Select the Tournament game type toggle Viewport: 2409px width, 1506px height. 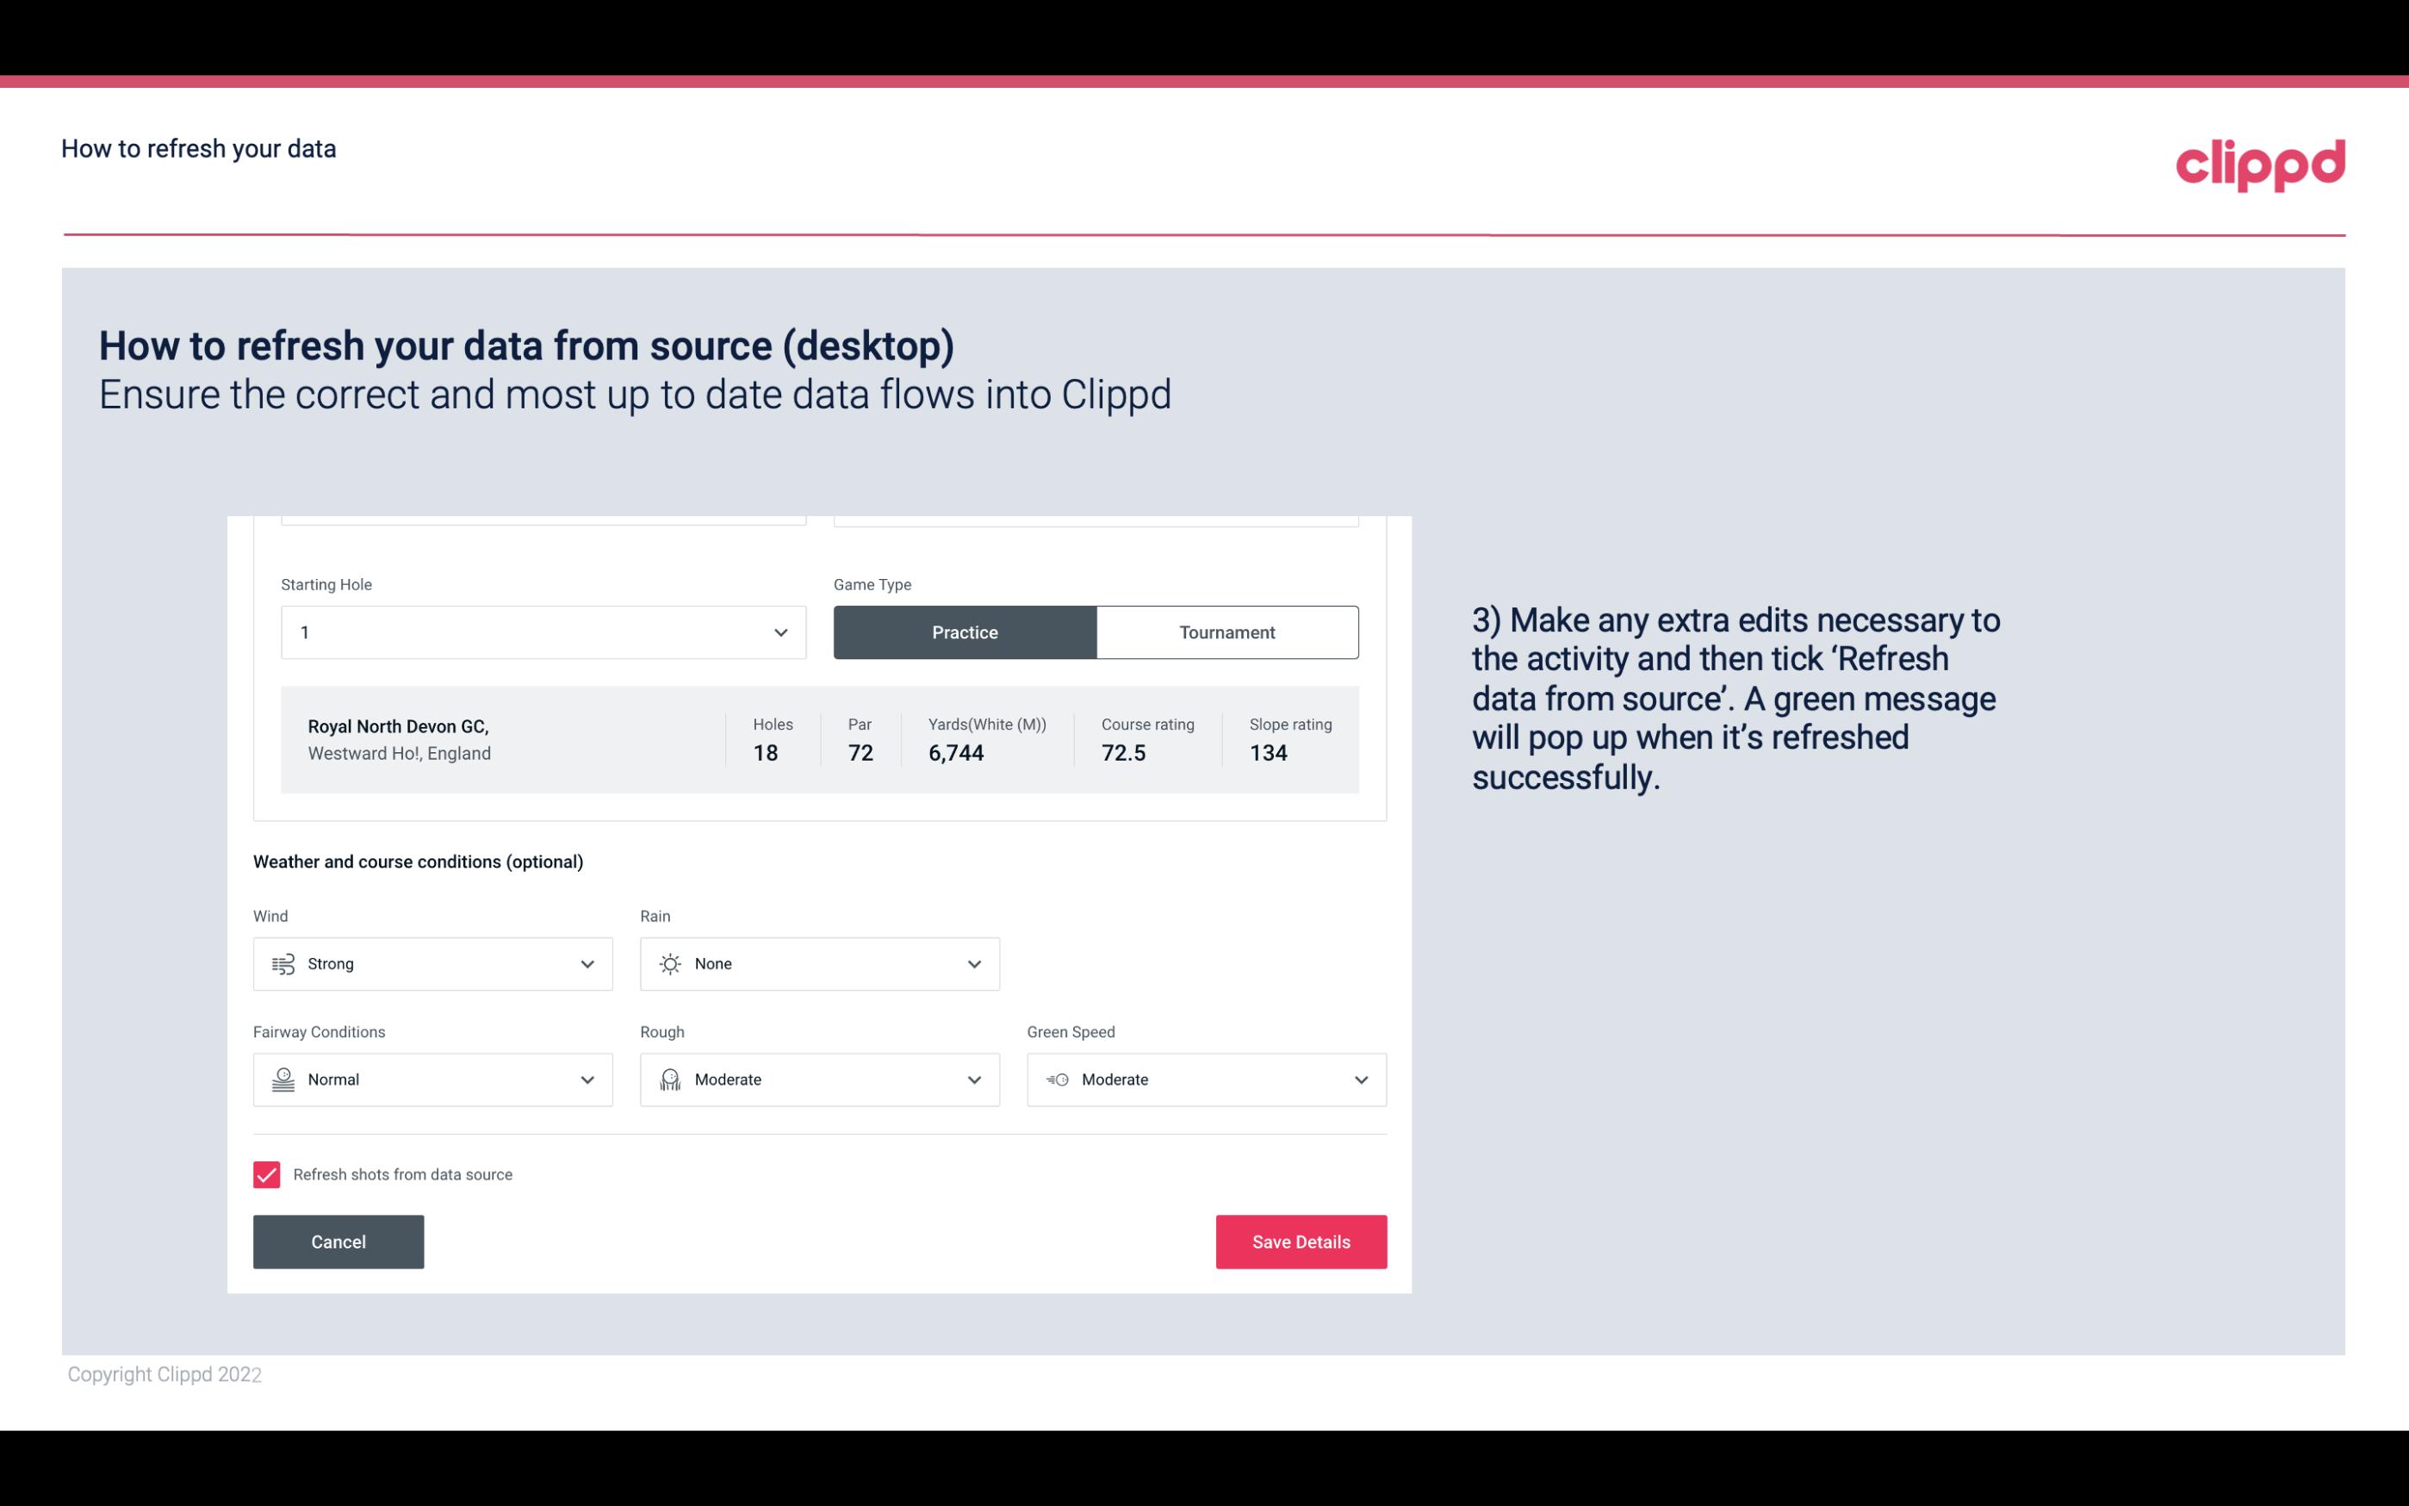[x=1226, y=632]
